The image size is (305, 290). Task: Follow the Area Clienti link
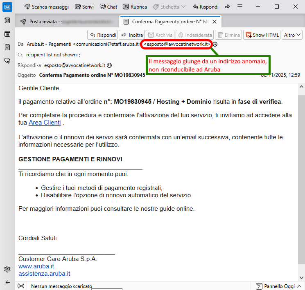45,123
